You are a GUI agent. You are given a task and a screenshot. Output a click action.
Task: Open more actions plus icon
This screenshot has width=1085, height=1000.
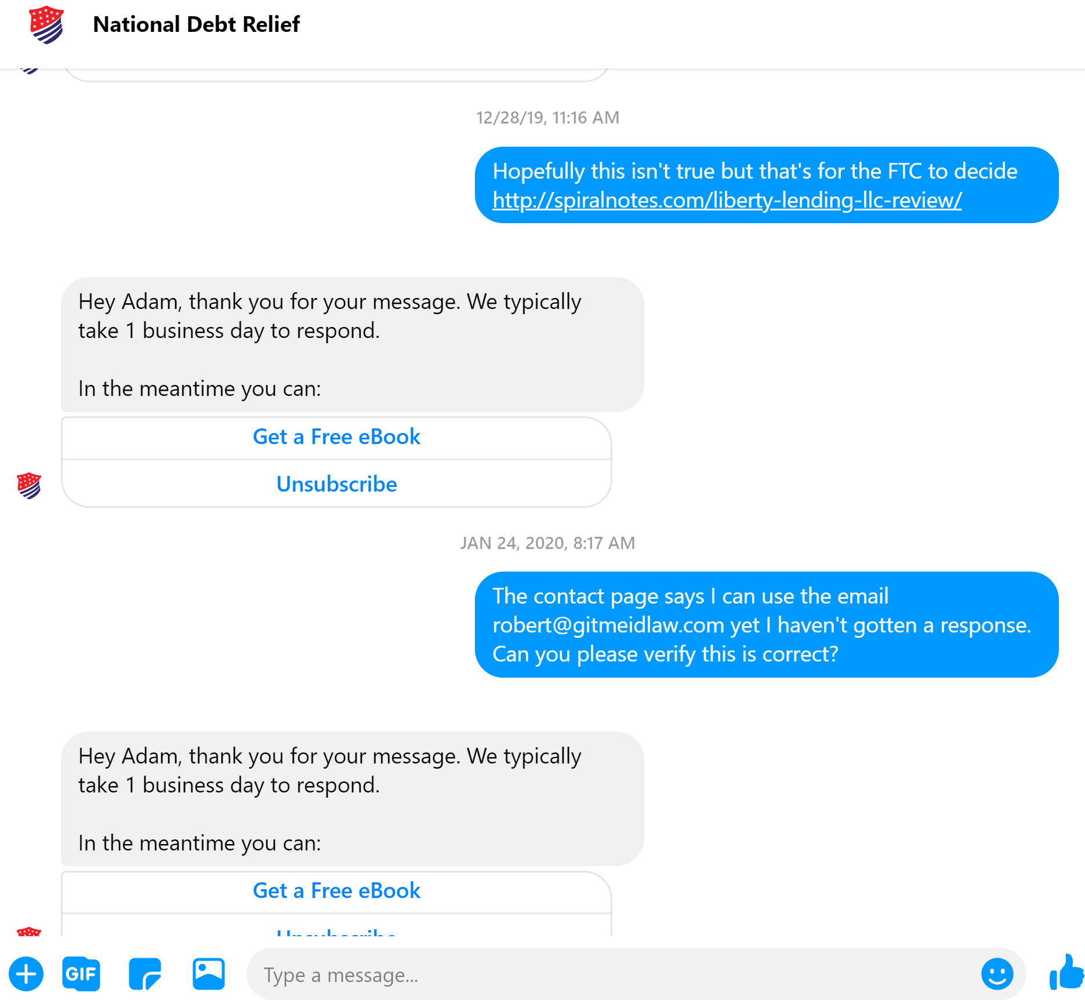[x=26, y=974]
